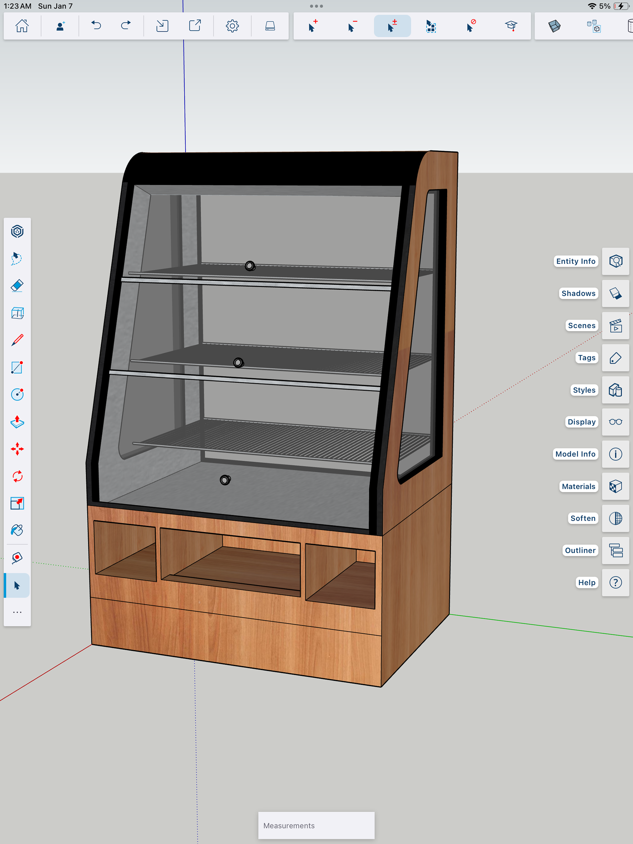Image resolution: width=633 pixels, height=844 pixels.
Task: Expand more tools with ellipsis
Action: coord(17,612)
